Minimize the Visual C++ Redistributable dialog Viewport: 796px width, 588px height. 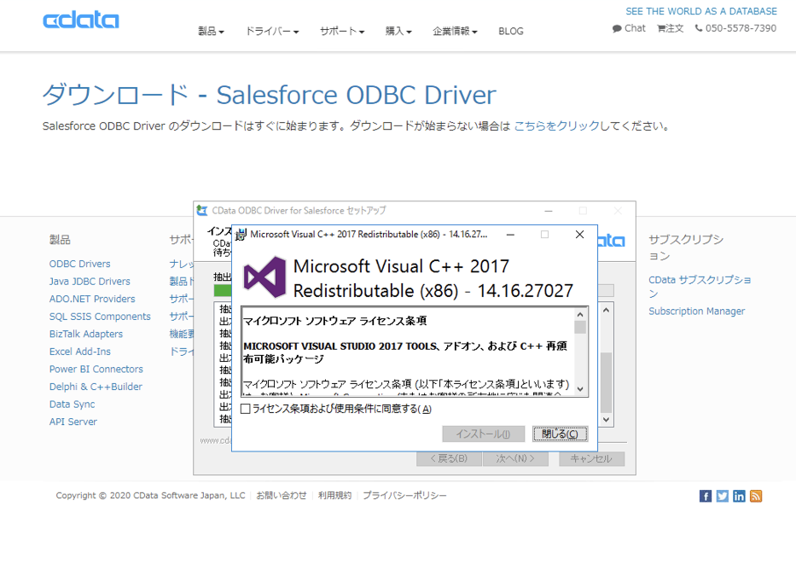[511, 234]
